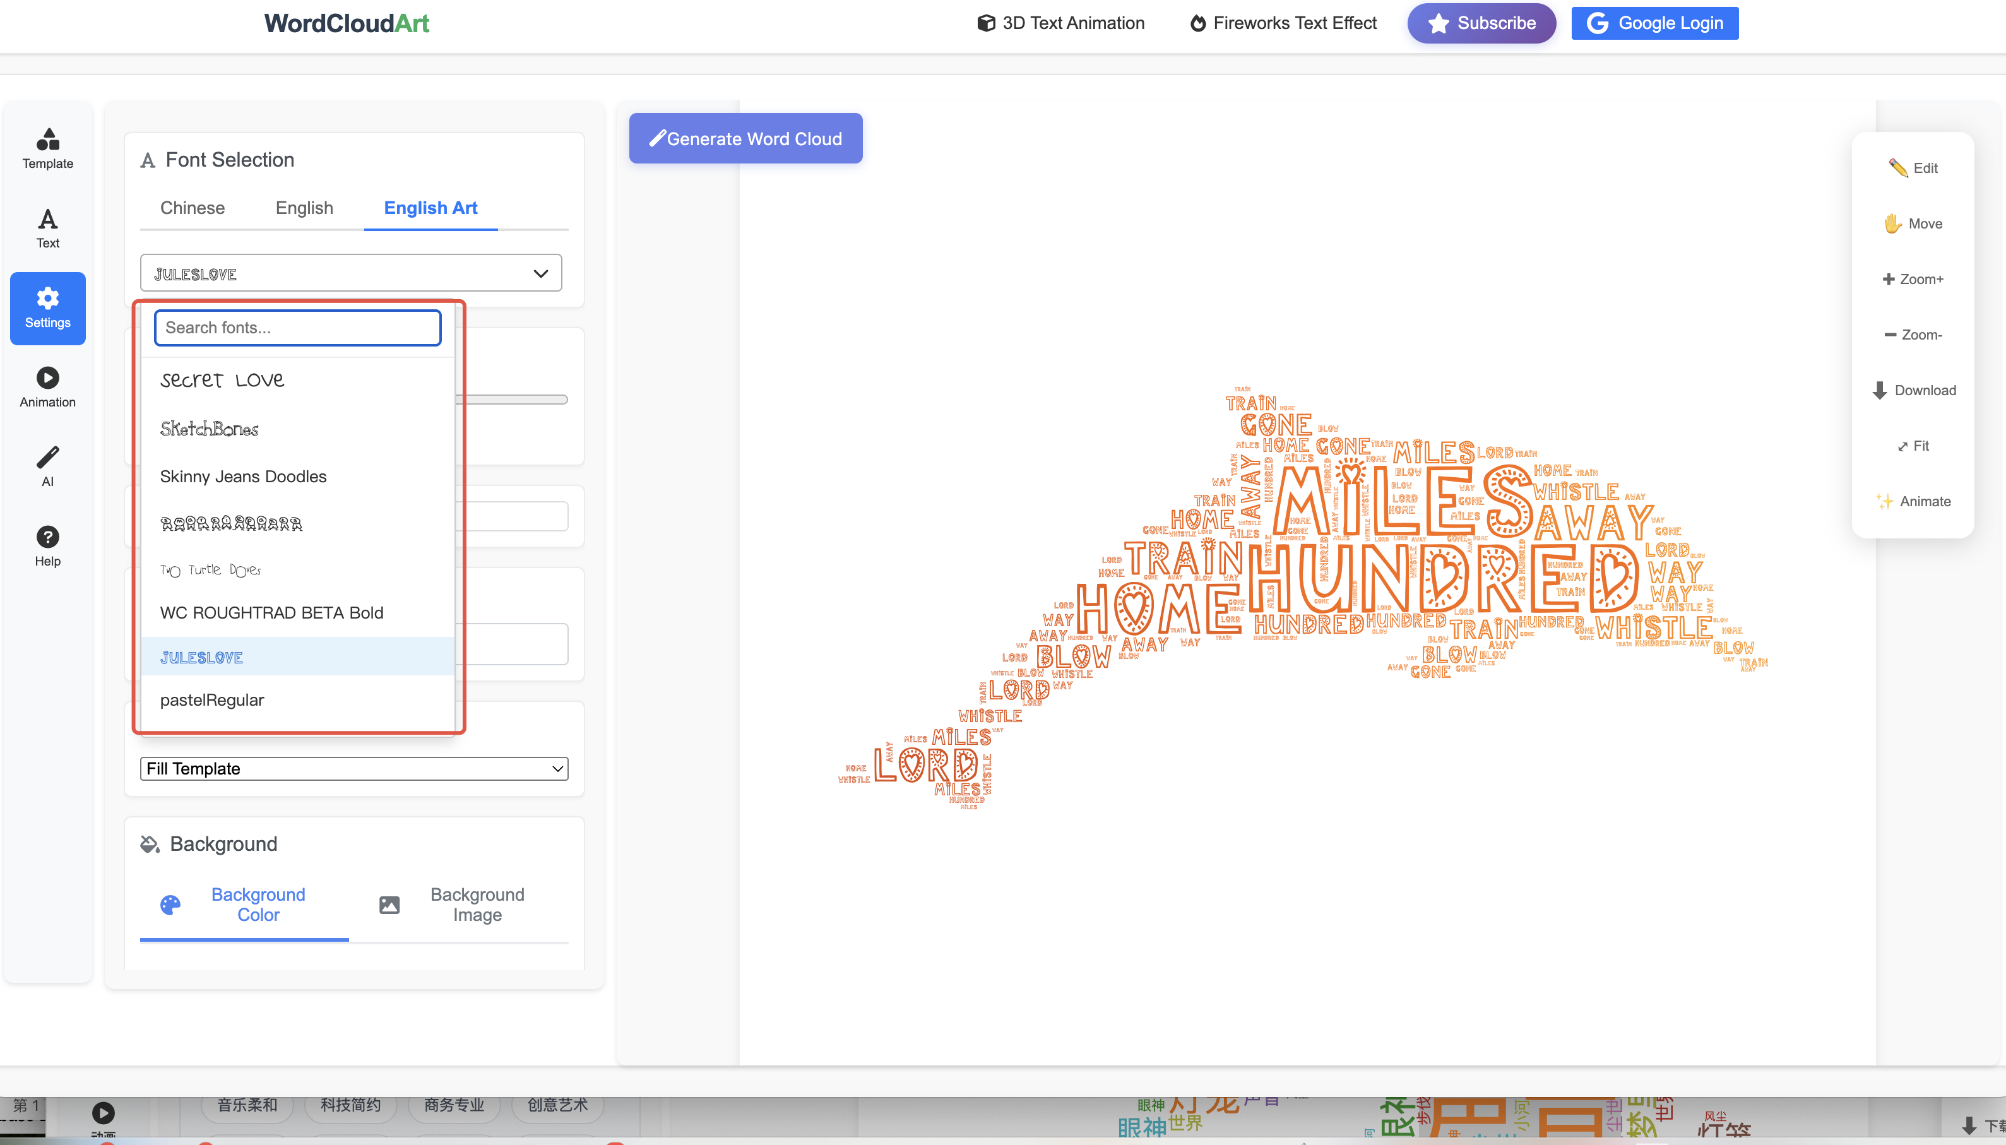Open the Template panel
2006x1145 pixels.
[x=47, y=150]
